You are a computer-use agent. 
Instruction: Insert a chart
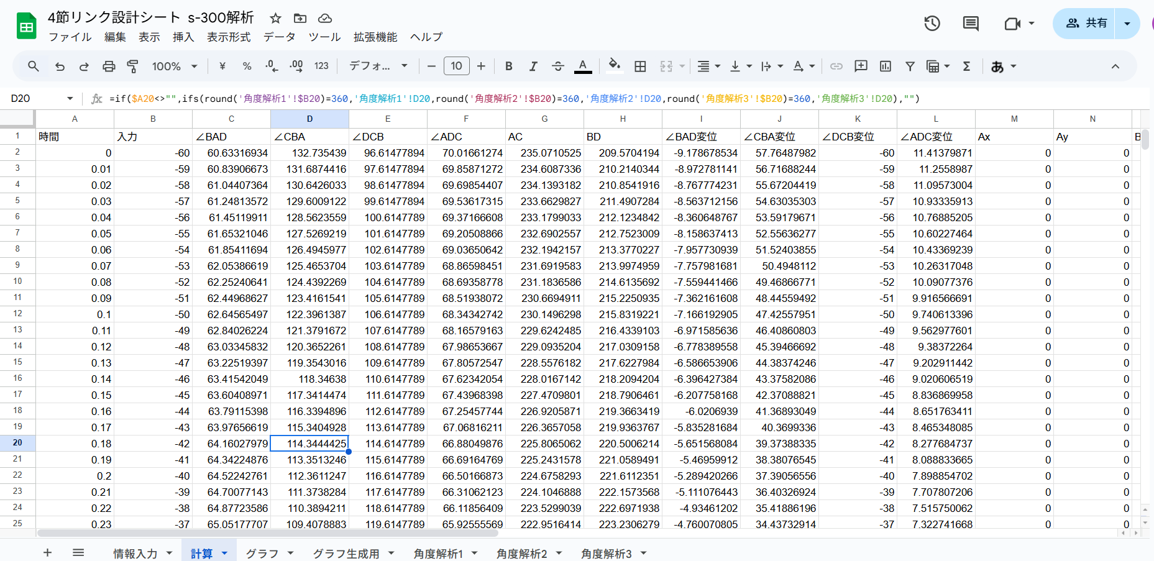point(886,66)
